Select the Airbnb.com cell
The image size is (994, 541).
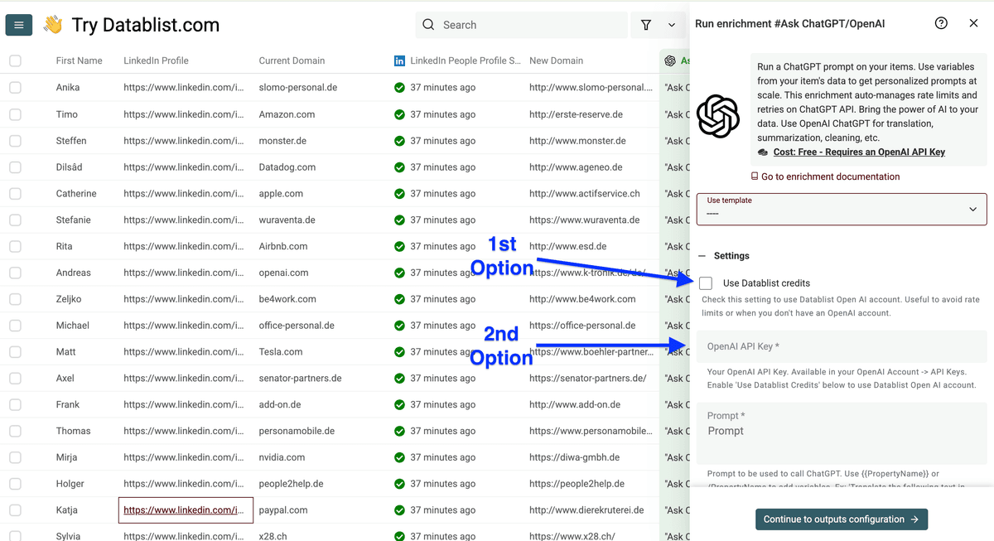[283, 246]
